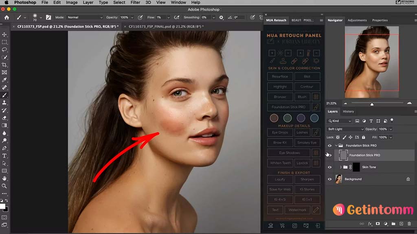Open the Flow value dropdown

168,17
